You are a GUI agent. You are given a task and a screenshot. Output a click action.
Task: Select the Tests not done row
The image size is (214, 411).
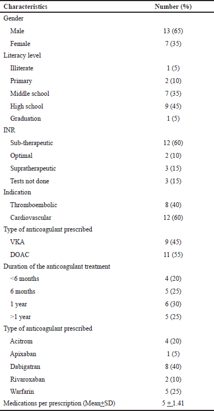click(x=107, y=181)
